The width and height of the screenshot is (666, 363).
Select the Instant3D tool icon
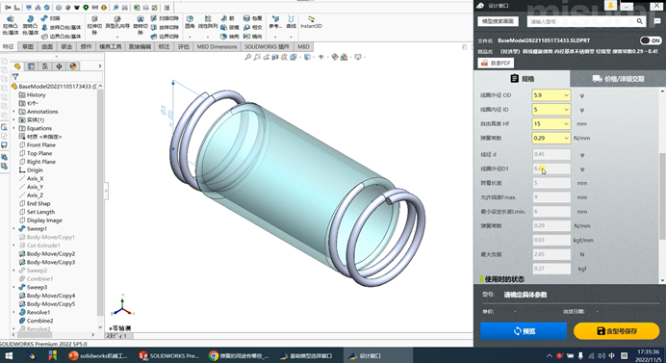(311, 19)
